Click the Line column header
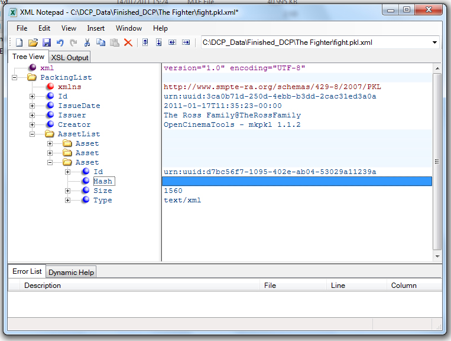The width and height of the screenshot is (451, 341). coord(356,286)
